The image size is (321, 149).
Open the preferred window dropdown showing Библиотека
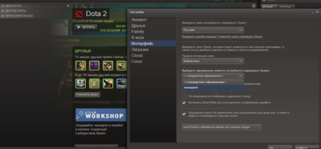[x=213, y=61]
